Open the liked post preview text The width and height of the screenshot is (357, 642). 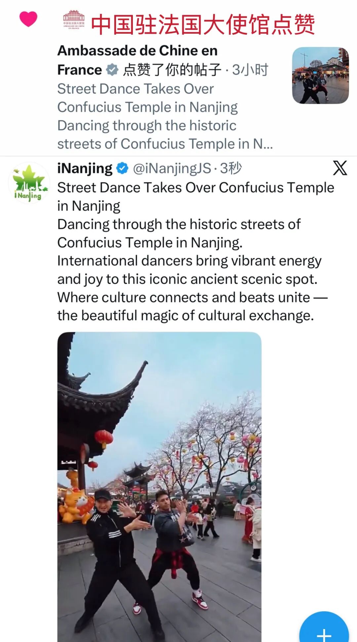click(x=165, y=116)
